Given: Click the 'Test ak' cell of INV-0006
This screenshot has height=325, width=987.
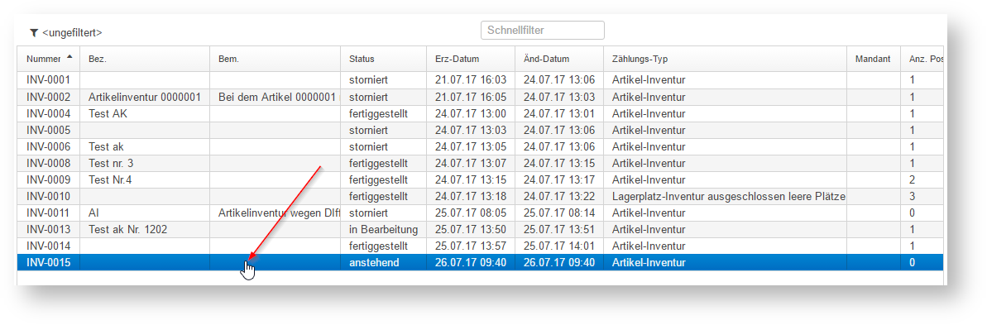Looking at the screenshot, I should pos(145,147).
